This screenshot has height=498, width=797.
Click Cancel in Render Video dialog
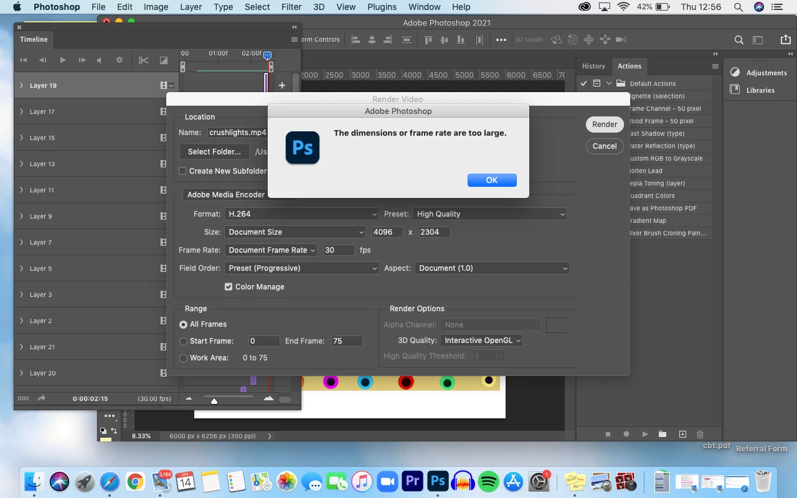coord(605,146)
